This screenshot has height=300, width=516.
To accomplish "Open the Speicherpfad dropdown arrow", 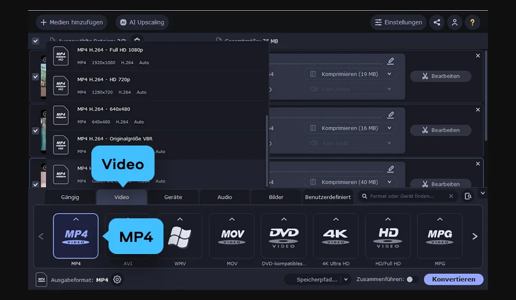I will pyautogui.click(x=345, y=280).
